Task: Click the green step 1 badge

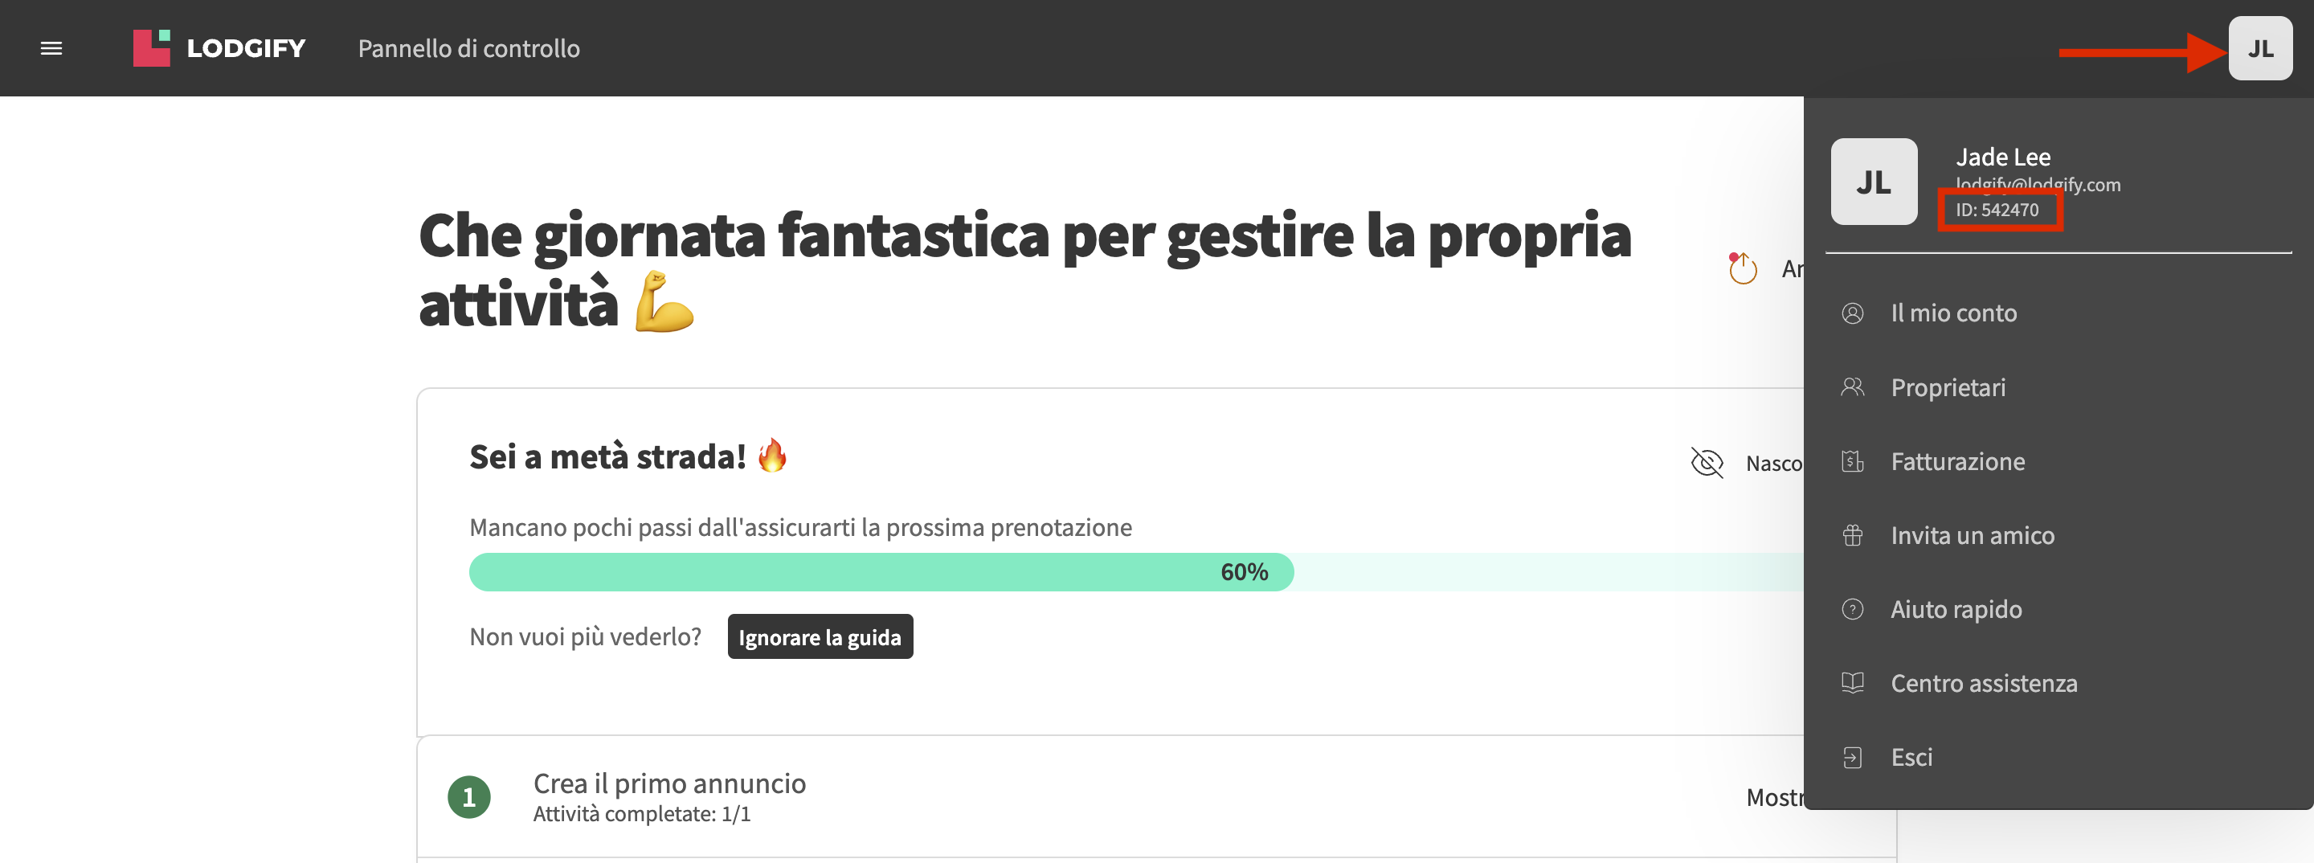Action: pos(469,797)
